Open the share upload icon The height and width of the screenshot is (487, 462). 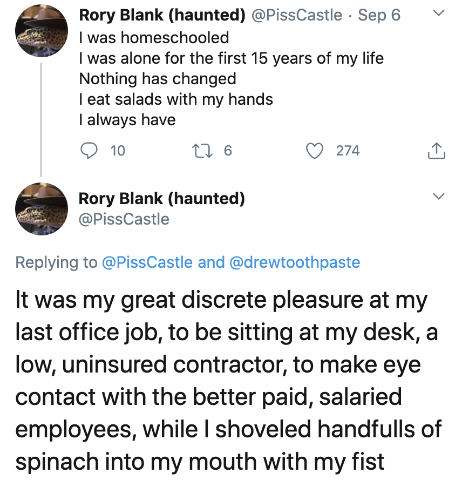437,151
